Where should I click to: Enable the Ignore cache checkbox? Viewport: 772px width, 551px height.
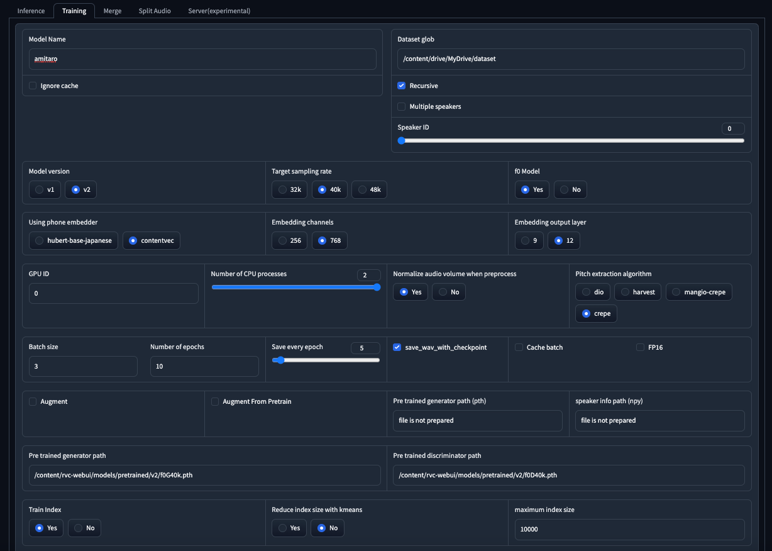coord(33,86)
